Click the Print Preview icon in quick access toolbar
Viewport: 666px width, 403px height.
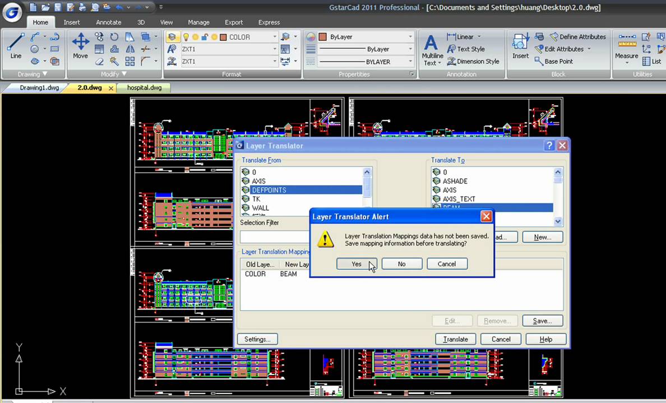pyautogui.click(x=95, y=7)
